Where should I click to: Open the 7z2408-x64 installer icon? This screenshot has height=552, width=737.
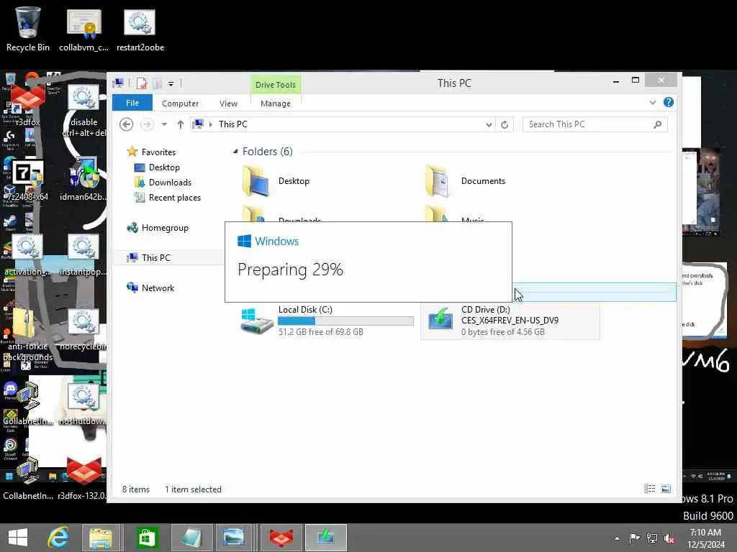27,180
